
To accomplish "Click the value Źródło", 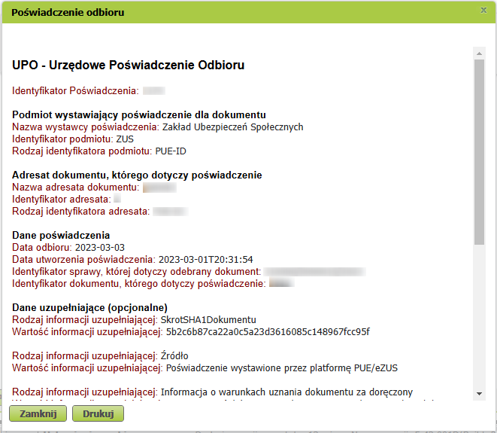I will [174, 356].
